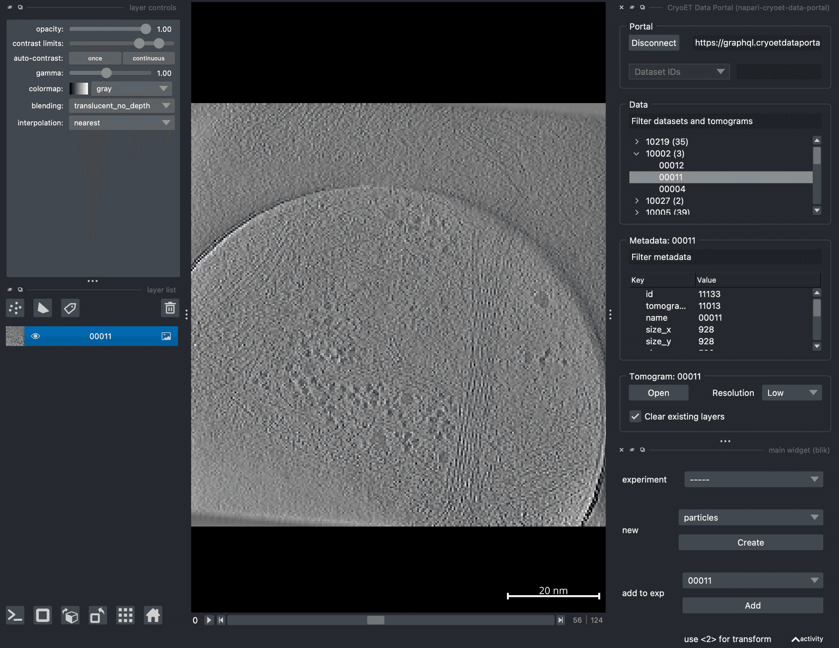Toggle grid mode

[125, 616]
